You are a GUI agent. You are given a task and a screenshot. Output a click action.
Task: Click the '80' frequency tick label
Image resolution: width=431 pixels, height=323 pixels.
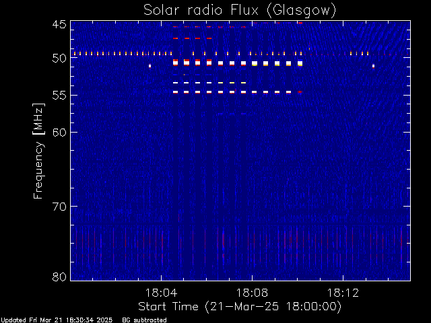pyautogui.click(x=59, y=277)
